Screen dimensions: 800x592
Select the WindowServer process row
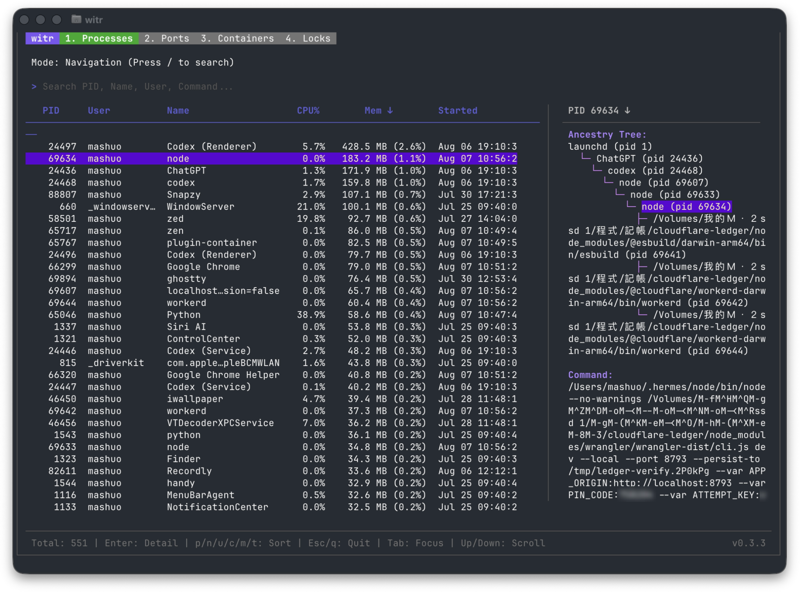[271, 207]
